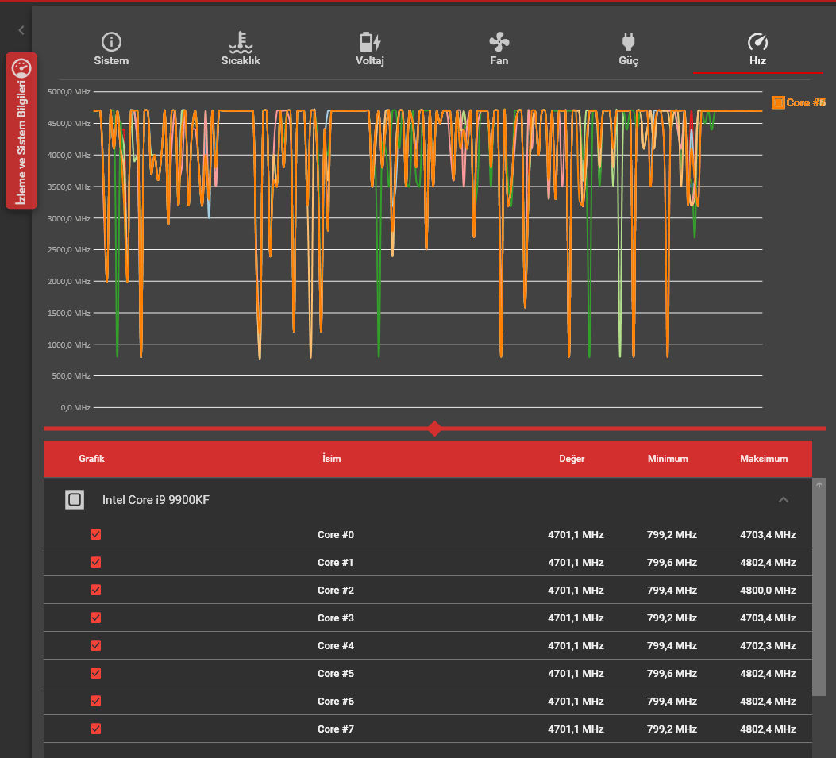Sort by the Minimum column header
The image size is (836, 758).
pos(668,459)
